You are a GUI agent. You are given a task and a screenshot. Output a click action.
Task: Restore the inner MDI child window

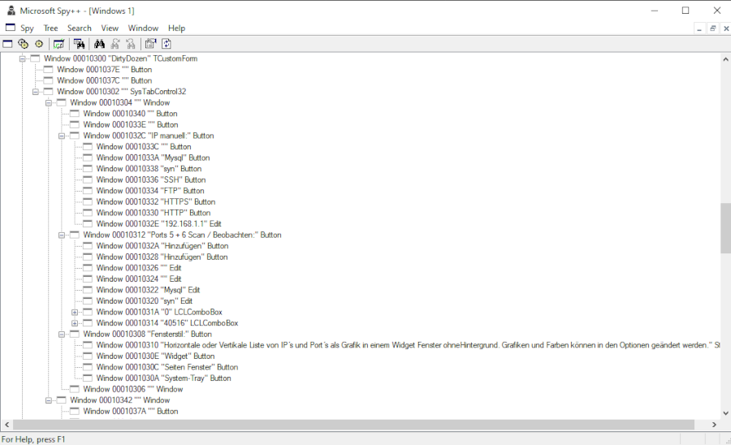pos(713,28)
